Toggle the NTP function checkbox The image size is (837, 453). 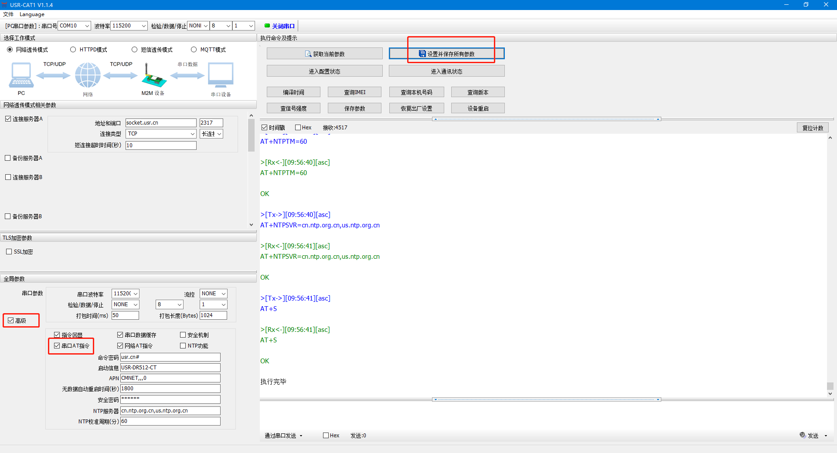[x=183, y=346]
